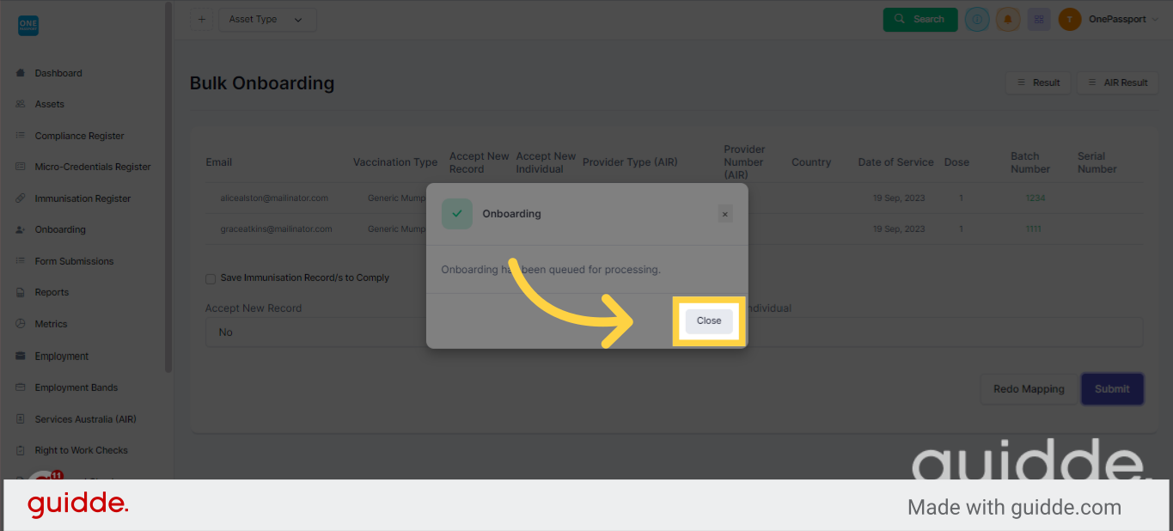The height and width of the screenshot is (531, 1173).
Task: Click the green Search button
Action: pyautogui.click(x=920, y=19)
